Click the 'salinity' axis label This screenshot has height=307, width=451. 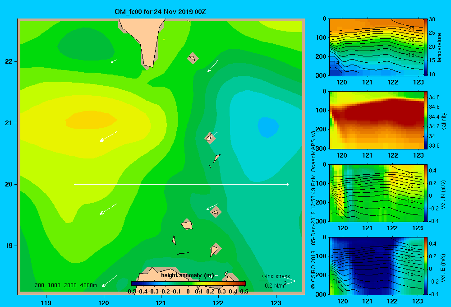click(x=444, y=121)
